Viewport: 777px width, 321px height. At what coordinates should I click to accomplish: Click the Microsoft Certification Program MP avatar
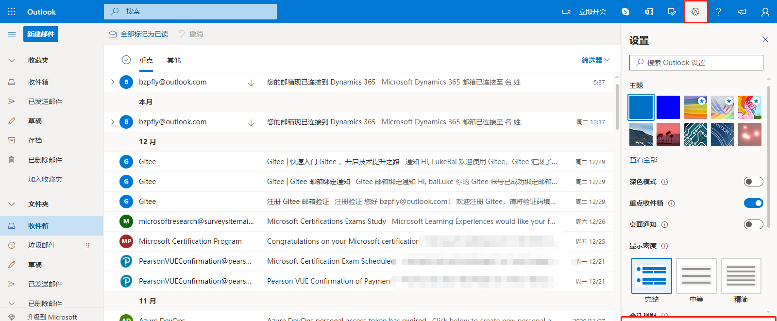[126, 241]
